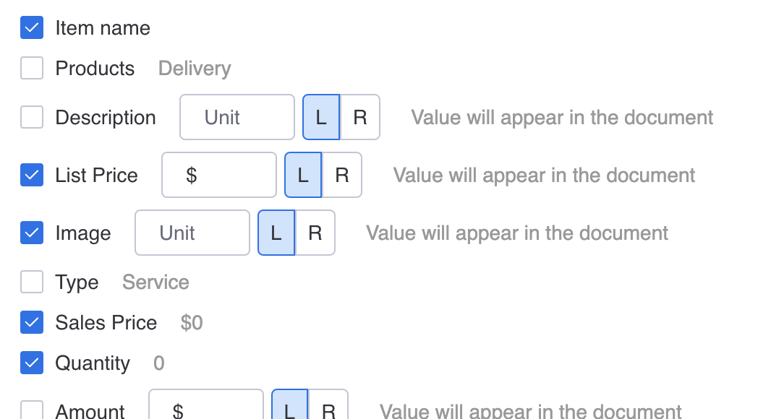This screenshot has width=771, height=419.
Task: Uncheck the List Price checkbox
Action: pos(32,175)
